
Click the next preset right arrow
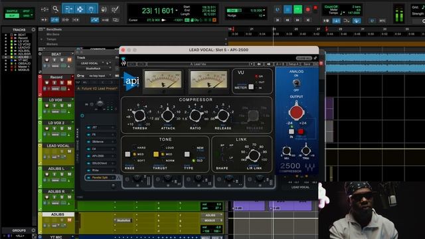point(268,64)
